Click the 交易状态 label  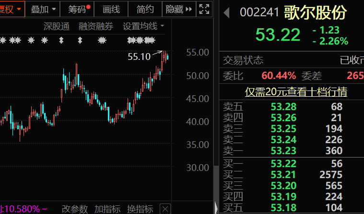[x=243, y=60]
